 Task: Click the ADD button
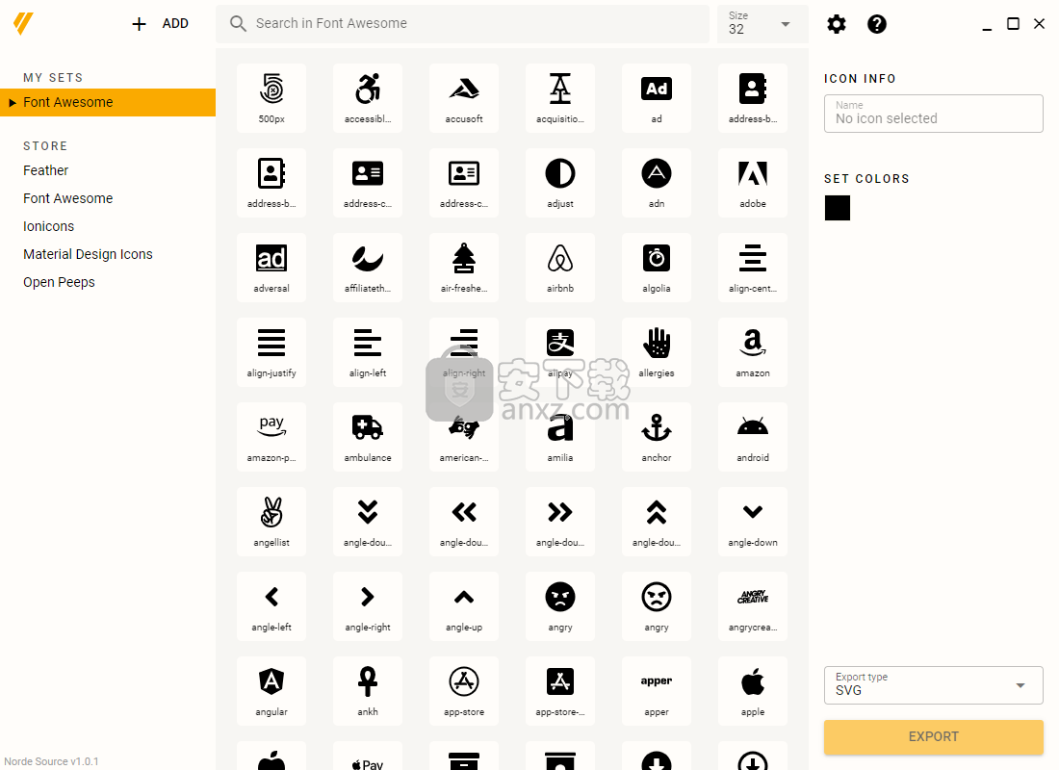point(160,24)
